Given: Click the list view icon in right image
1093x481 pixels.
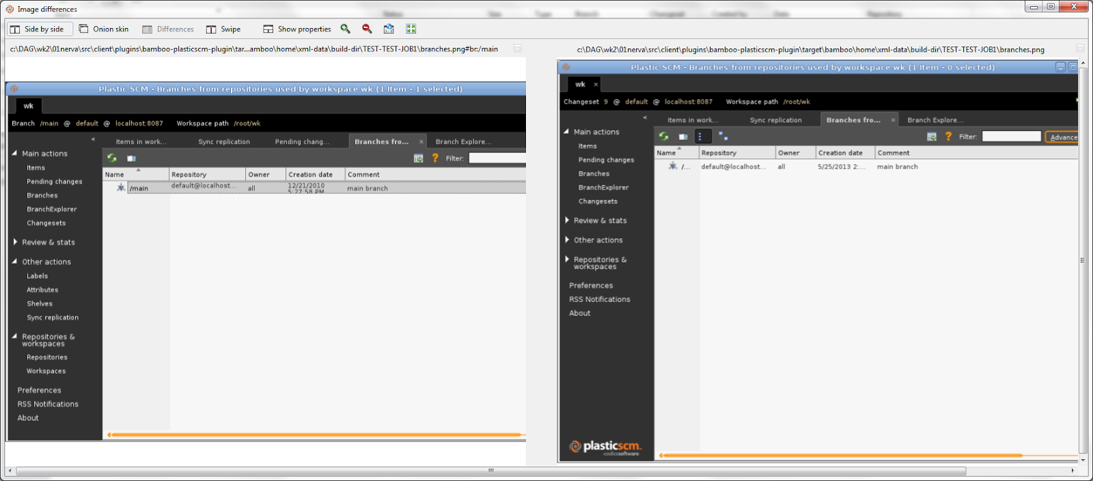Looking at the screenshot, I should coord(703,137).
